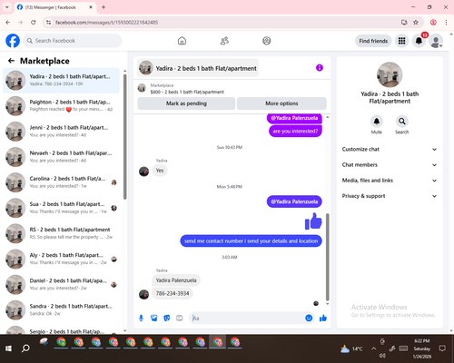Open Jenni conversation in the chat list
Screen dimensions: 454x363
pos(61,132)
